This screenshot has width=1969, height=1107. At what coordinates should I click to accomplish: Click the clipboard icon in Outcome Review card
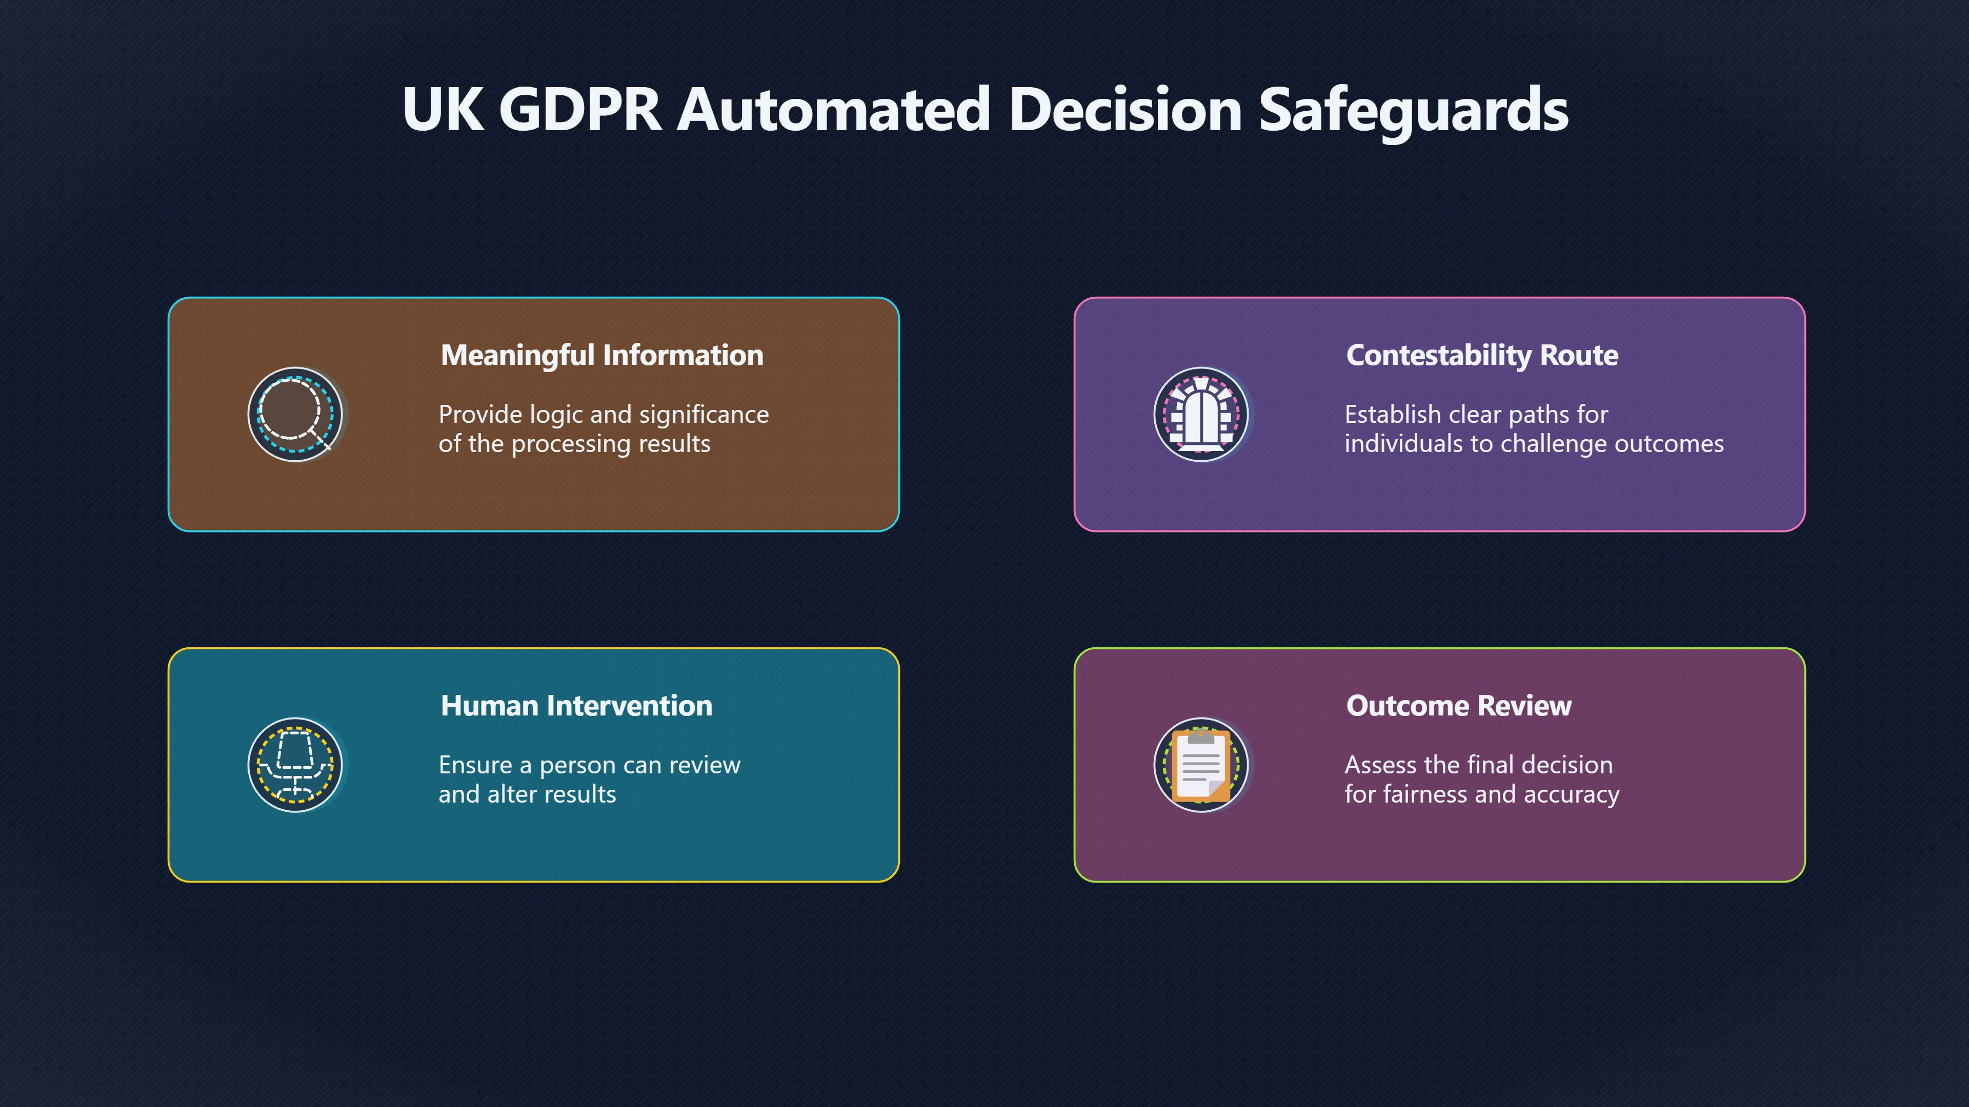[1201, 765]
